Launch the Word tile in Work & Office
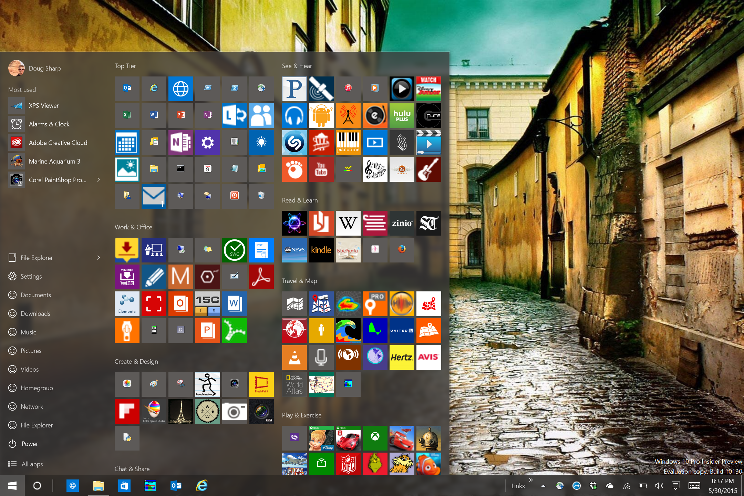 234,303
